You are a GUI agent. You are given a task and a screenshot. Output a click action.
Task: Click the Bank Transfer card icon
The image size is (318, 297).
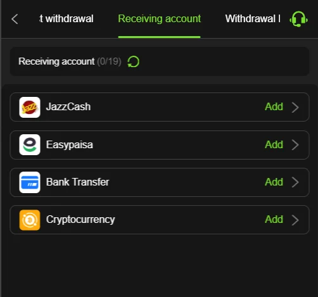coord(30,182)
